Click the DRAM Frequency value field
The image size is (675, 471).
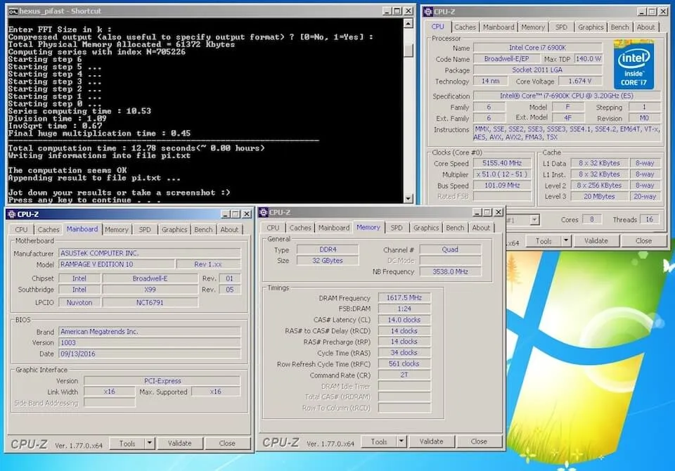[404, 298]
